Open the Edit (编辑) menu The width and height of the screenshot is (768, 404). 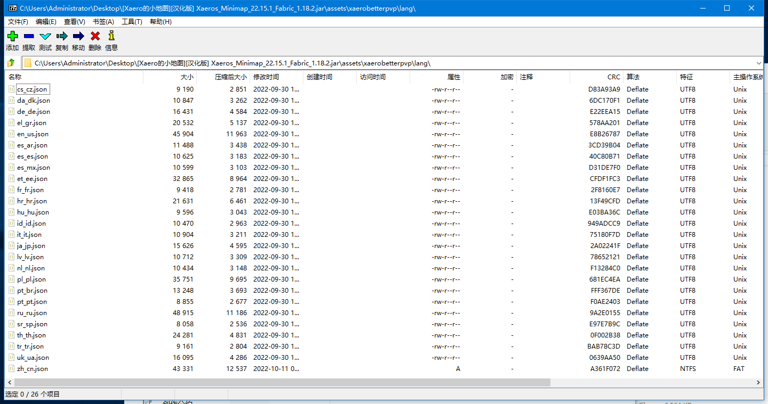pos(46,22)
